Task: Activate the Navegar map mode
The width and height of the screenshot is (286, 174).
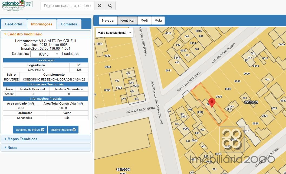Action: tap(108, 21)
